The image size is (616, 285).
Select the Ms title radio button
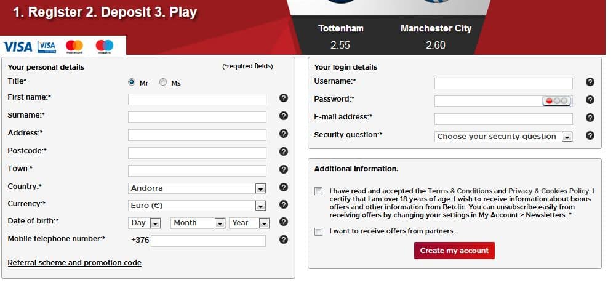[163, 82]
